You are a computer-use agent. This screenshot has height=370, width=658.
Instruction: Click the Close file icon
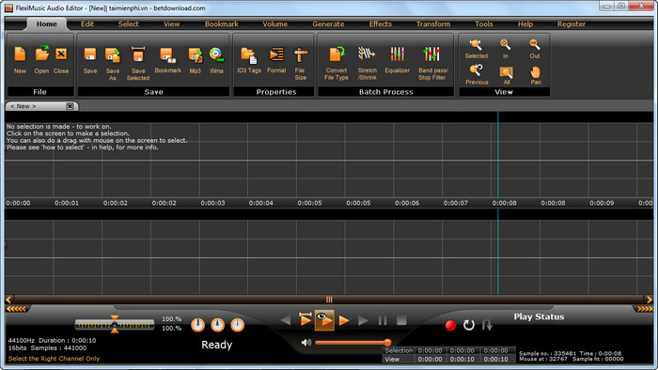[x=61, y=54]
